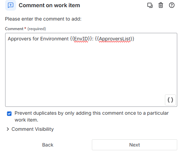The image size is (181, 152).
Task: Toggle duplicates option via its label text
Action: point(92,116)
